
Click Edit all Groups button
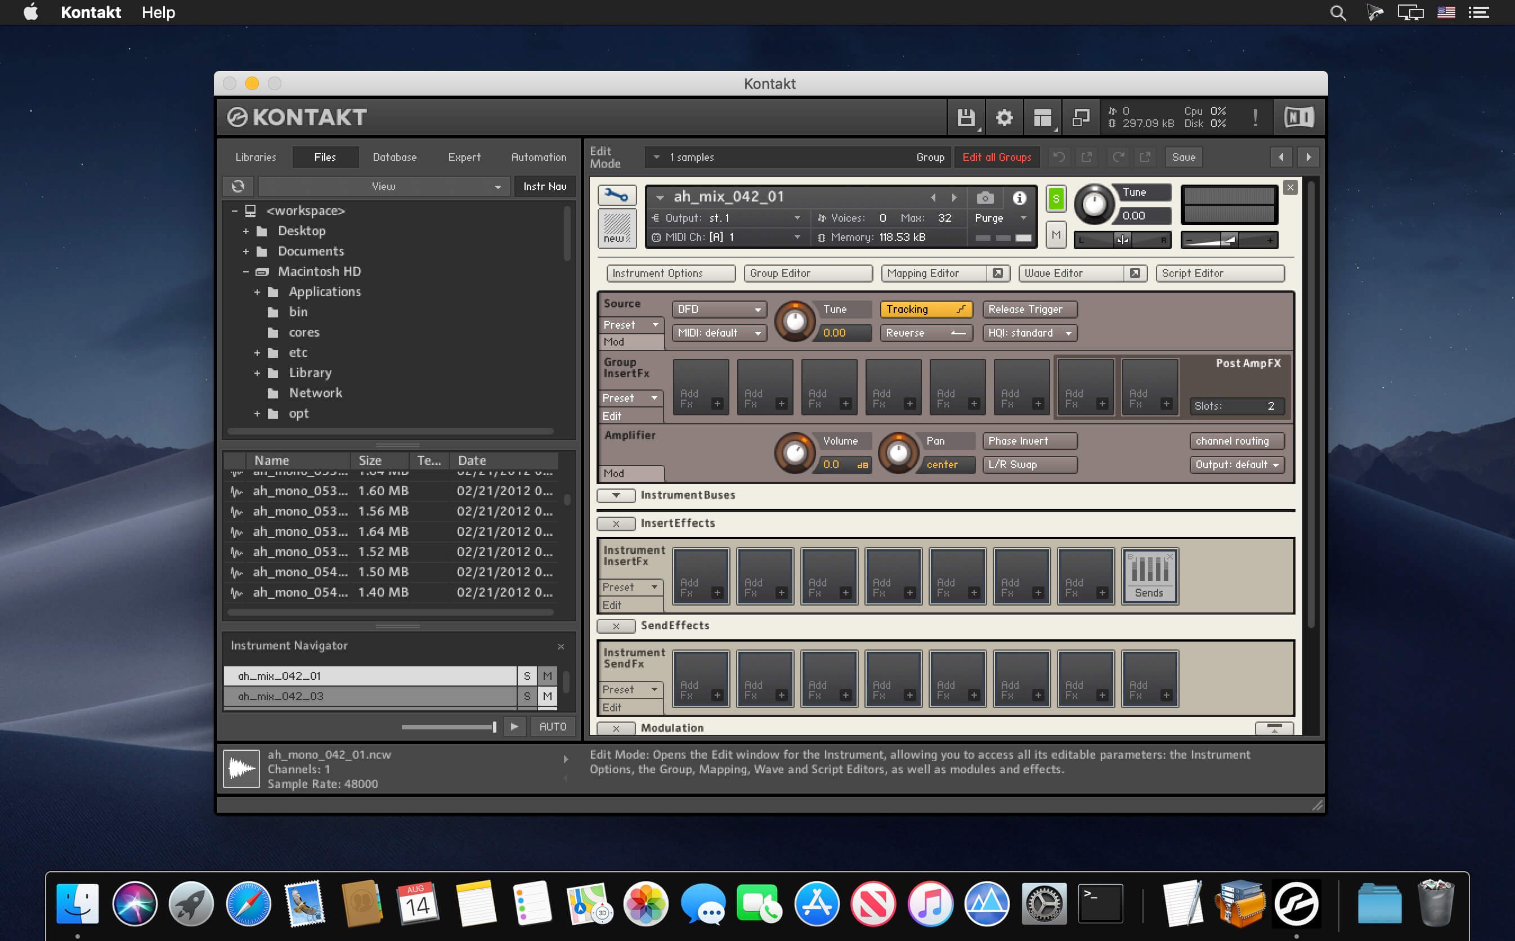997,157
